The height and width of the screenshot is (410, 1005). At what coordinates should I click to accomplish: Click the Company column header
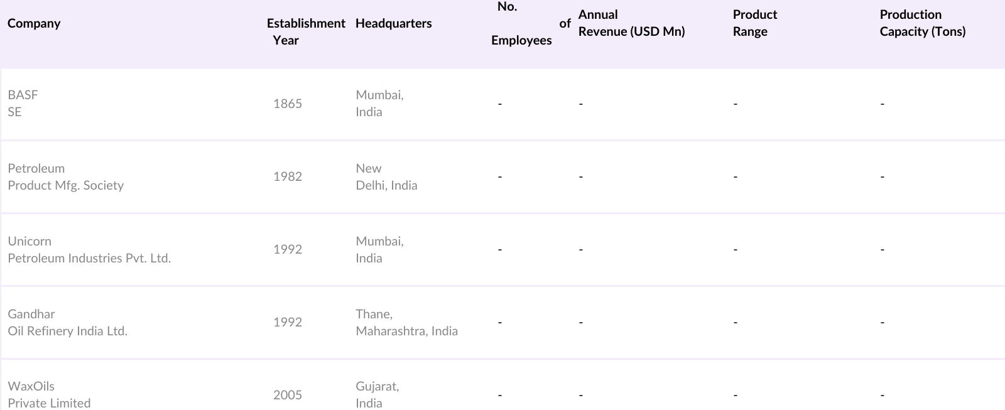[x=34, y=23]
